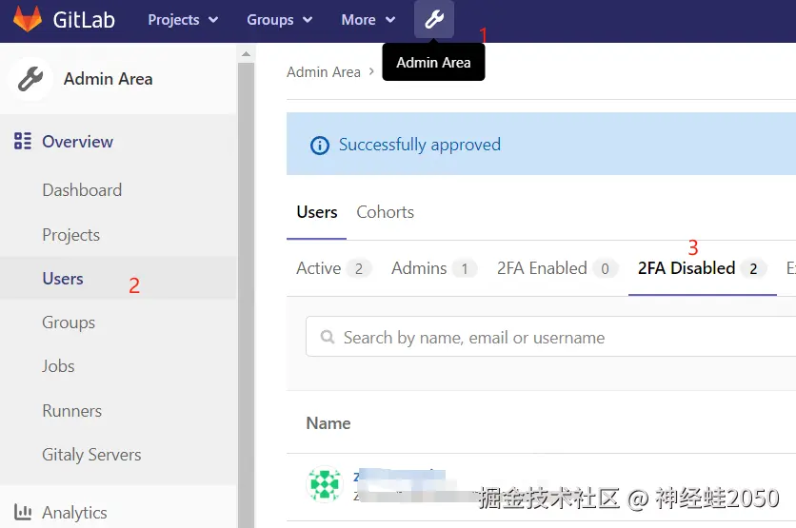Go to Dashboard in sidebar
The image size is (796, 528).
(x=82, y=190)
